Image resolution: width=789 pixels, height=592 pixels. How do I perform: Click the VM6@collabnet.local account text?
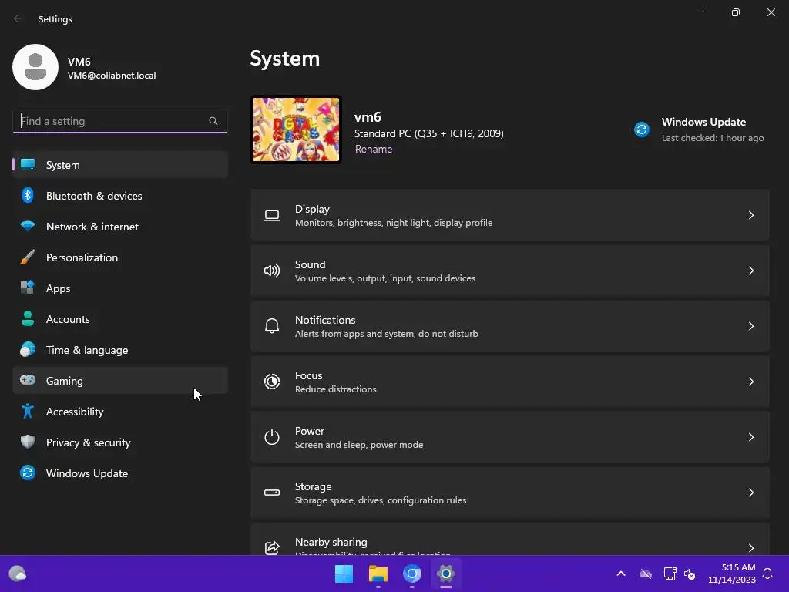[x=112, y=76]
